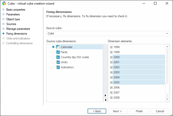173x116 pixels.
Task: Toggle the Calendar dimension checkbox
Action: pyautogui.click(x=53, y=47)
